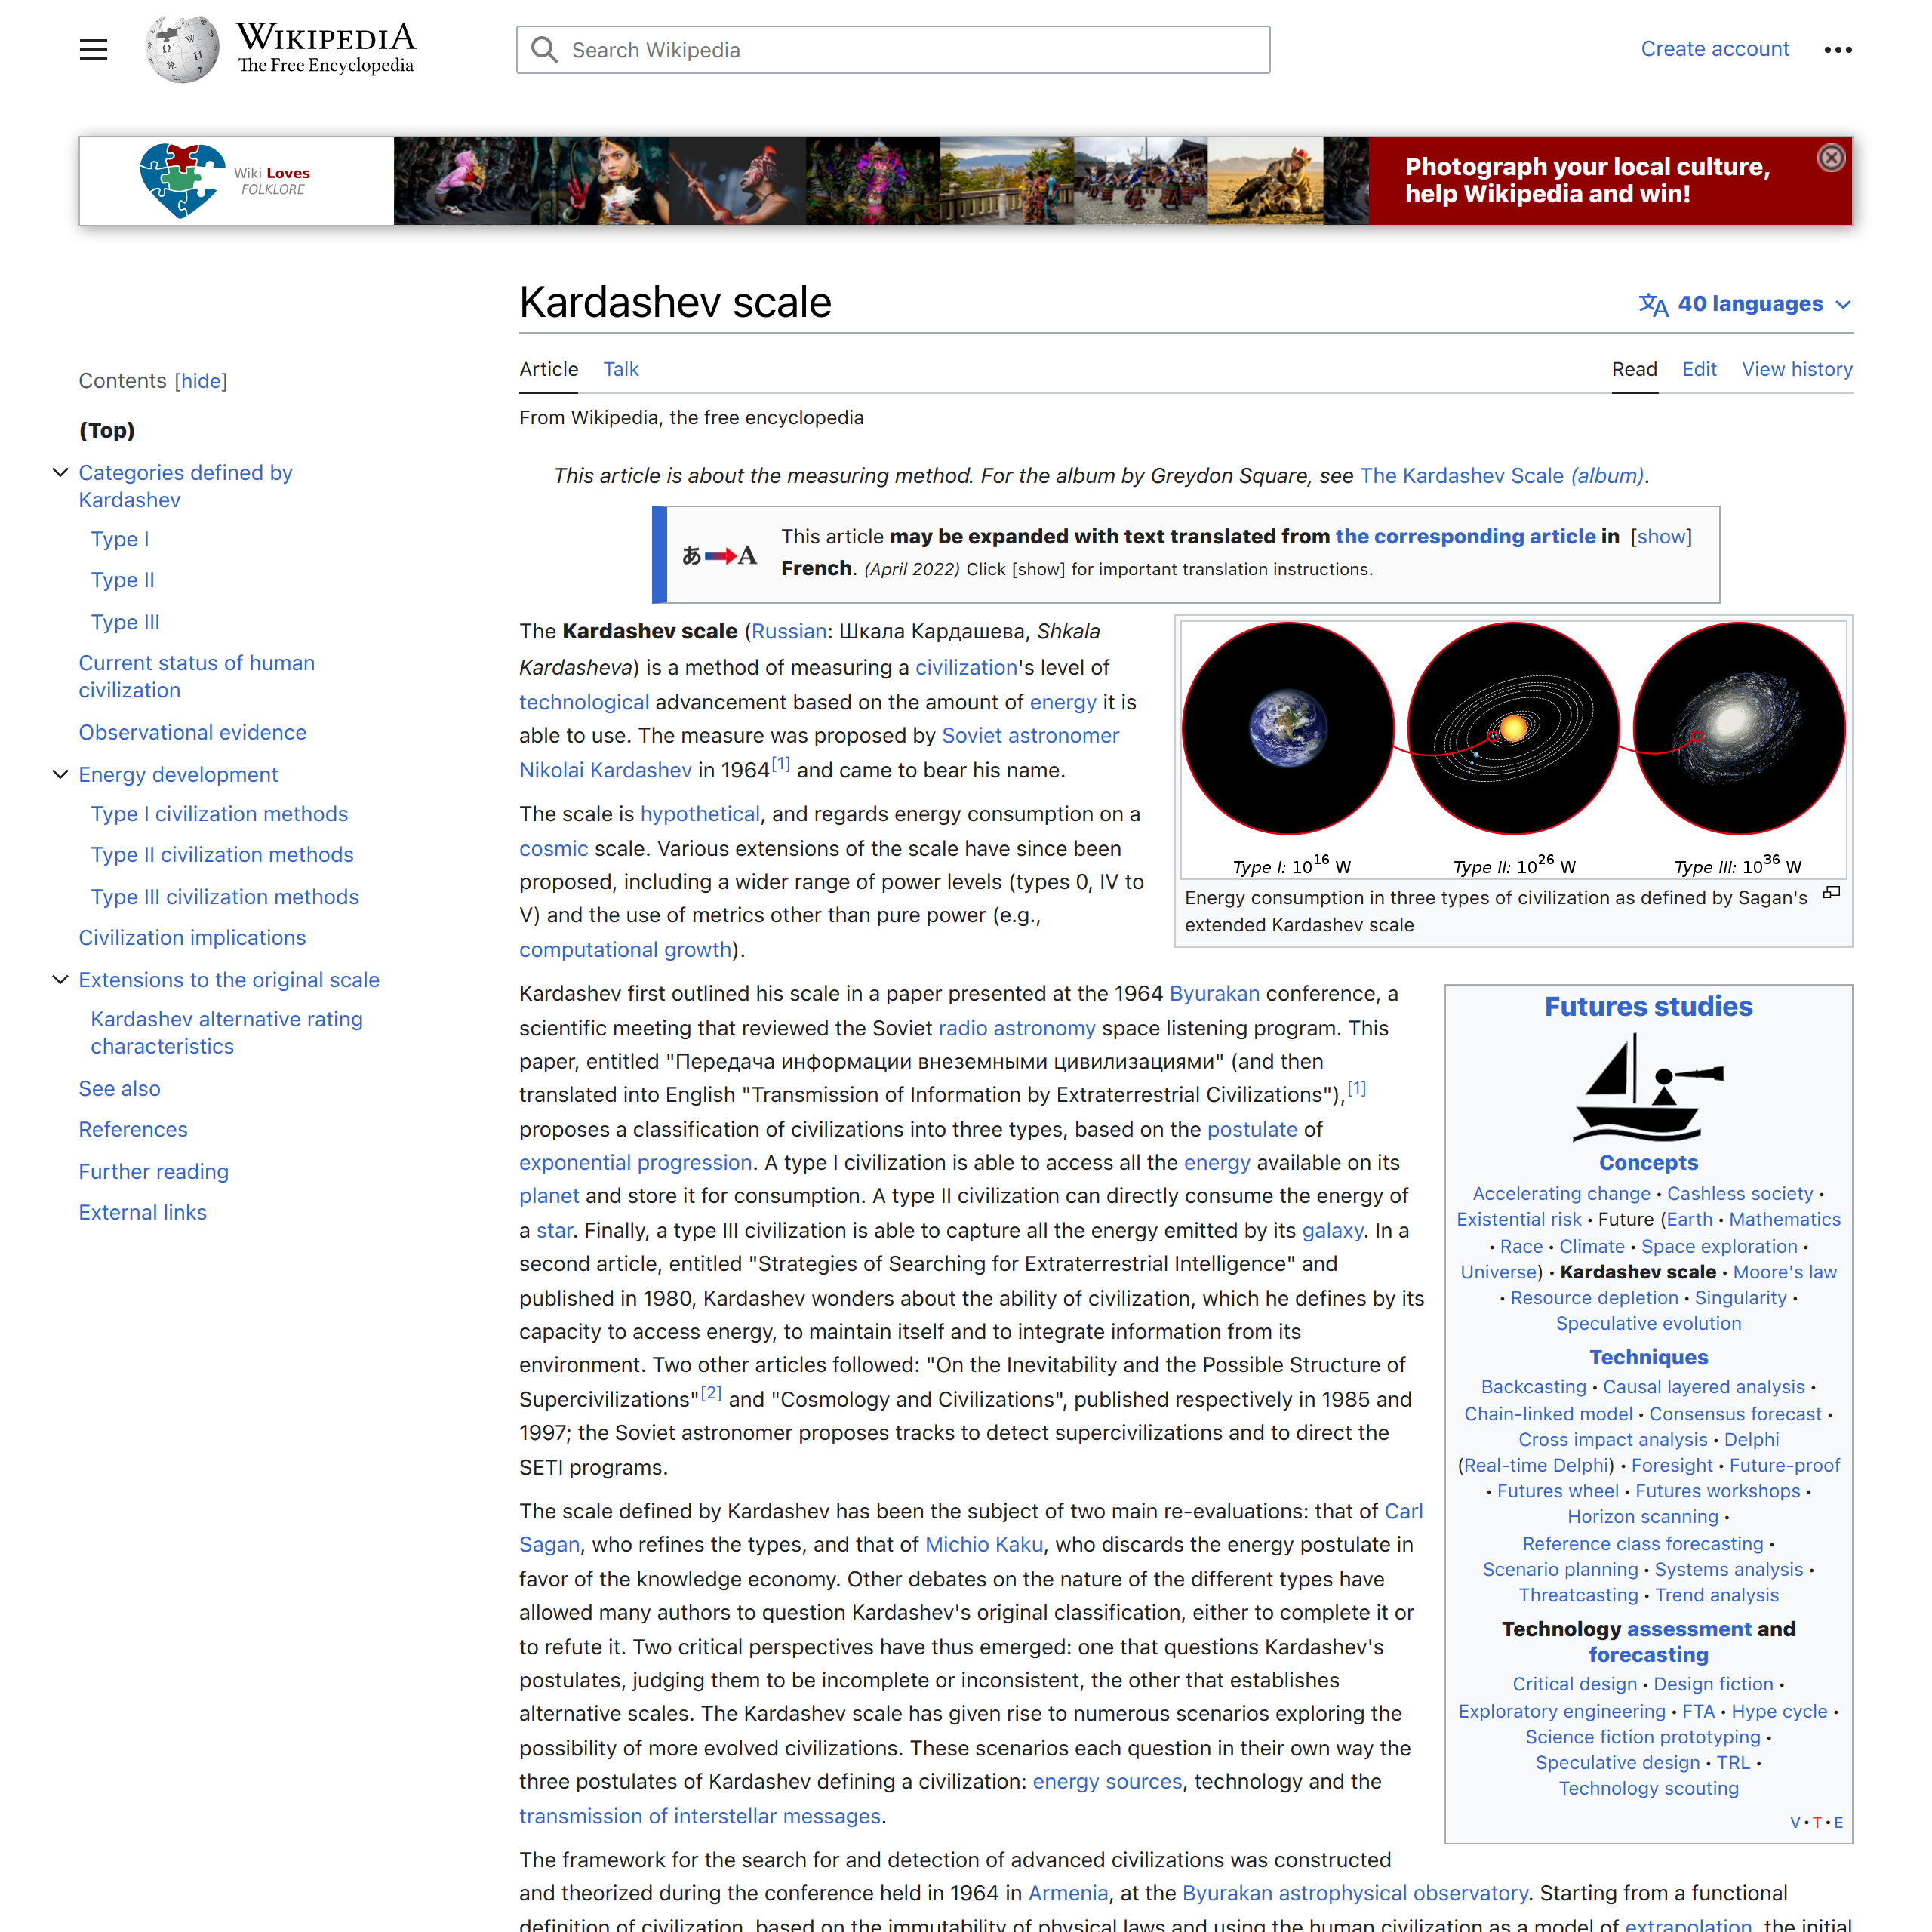Follow the exponential progression link

coord(635,1162)
